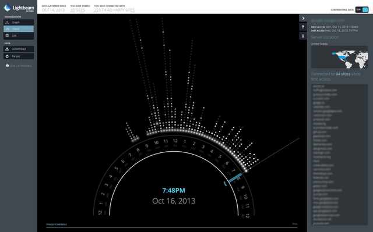Open the help question mark icon
The width and height of the screenshot is (373, 232).
pyautogui.click(x=303, y=27)
